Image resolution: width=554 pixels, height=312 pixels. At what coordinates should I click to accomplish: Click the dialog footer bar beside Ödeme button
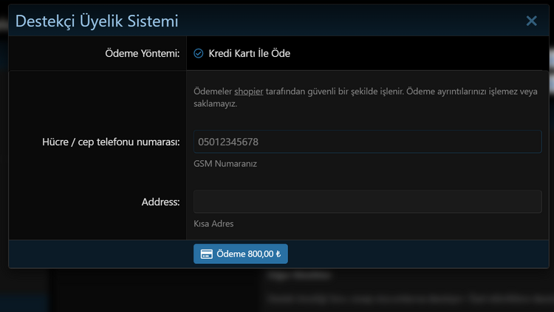(414, 254)
